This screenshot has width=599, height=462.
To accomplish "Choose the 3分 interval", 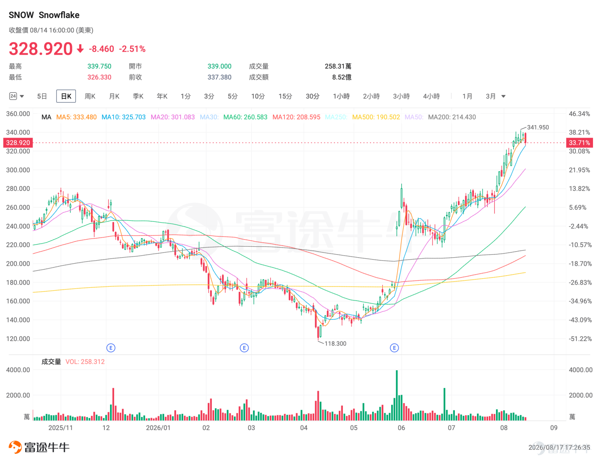I will click(209, 96).
